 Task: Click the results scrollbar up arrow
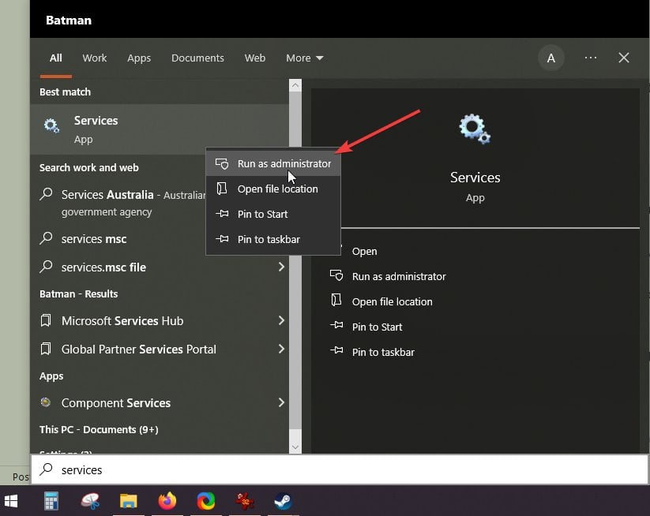[x=295, y=85]
